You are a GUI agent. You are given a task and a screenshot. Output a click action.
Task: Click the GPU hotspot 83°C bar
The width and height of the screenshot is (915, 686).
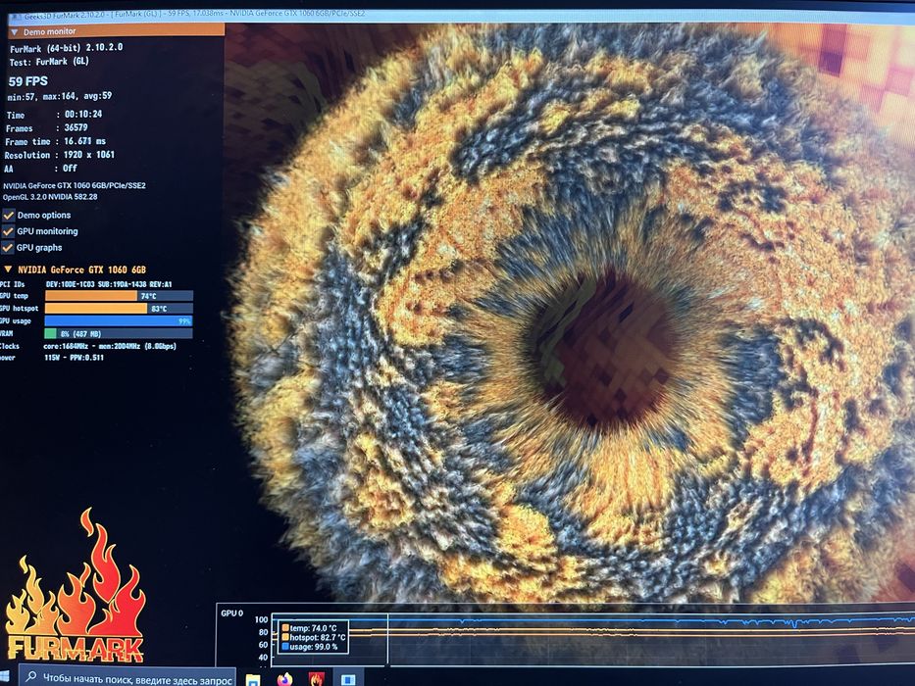[119, 308]
